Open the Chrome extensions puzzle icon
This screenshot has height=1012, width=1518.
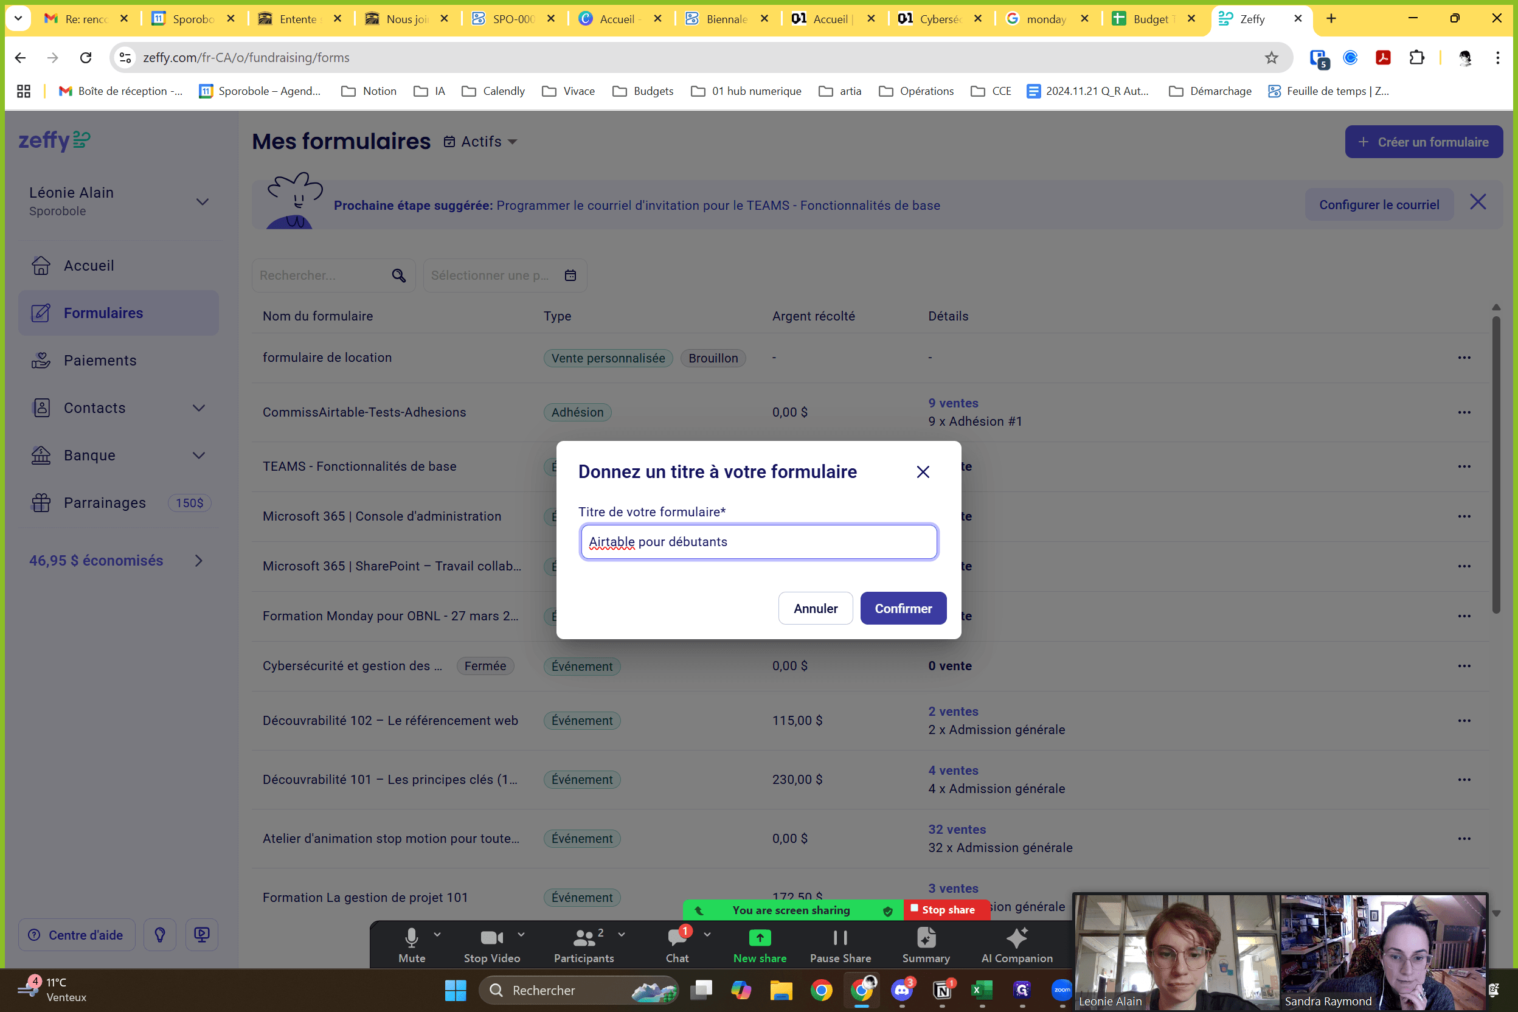pos(1416,57)
